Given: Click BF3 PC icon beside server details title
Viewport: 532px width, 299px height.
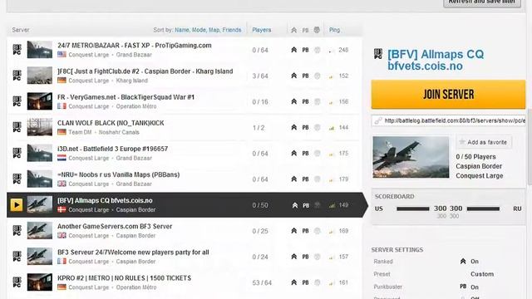Looking at the screenshot, I should pyautogui.click(x=378, y=54).
